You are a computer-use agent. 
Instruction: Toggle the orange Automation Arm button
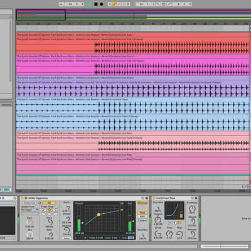114,4
